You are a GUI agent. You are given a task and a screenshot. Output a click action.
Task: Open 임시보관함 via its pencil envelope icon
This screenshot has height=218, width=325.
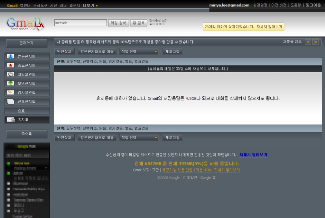10,92
